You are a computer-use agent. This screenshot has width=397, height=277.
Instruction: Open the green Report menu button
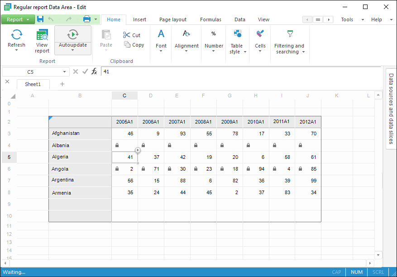point(18,19)
